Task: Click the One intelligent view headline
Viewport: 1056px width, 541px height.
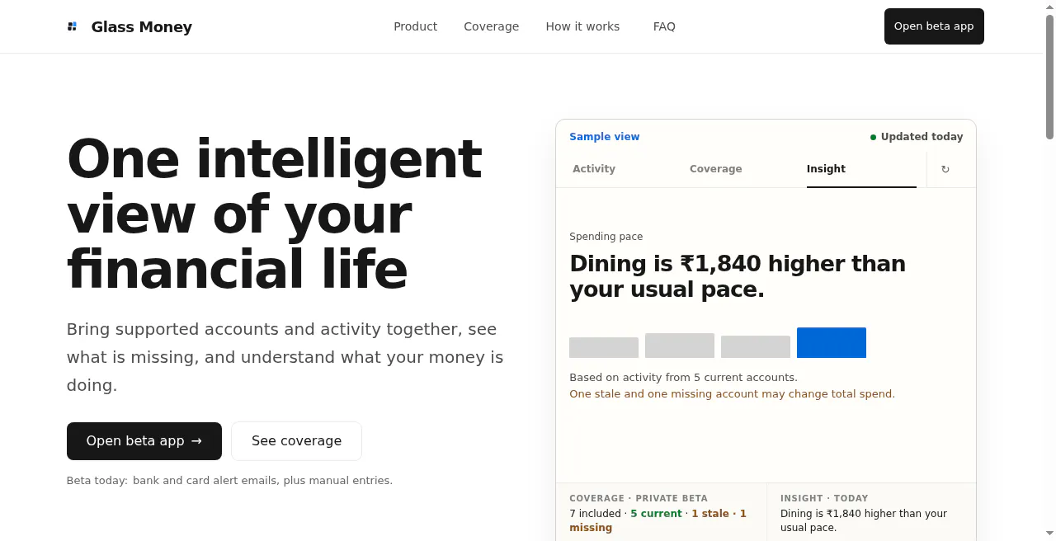Action: (274, 214)
